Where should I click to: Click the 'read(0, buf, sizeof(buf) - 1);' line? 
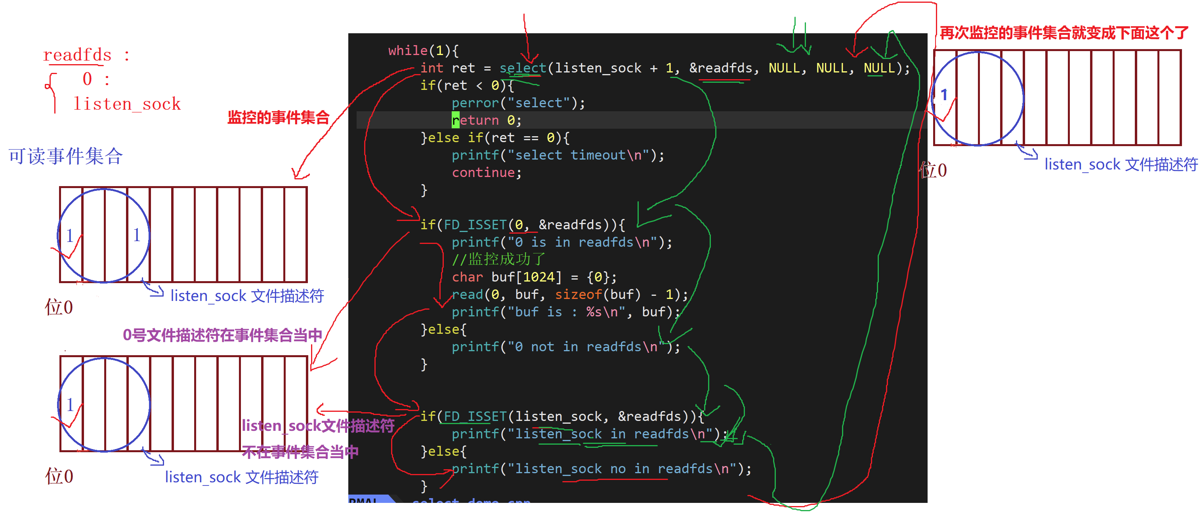[569, 294]
